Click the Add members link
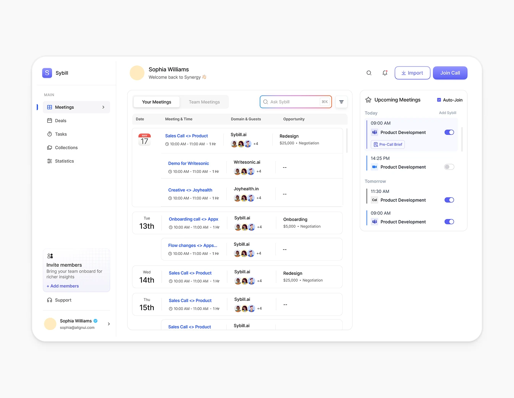 [63, 286]
